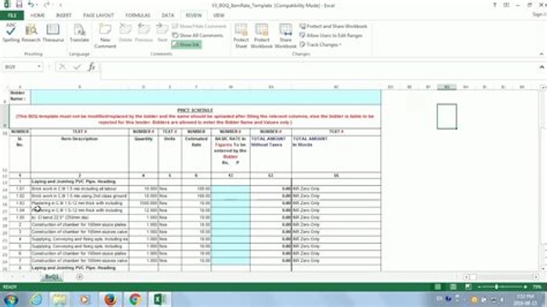Open the FORMULAS ribbon tab
This screenshot has width=547, height=307.
138,16
